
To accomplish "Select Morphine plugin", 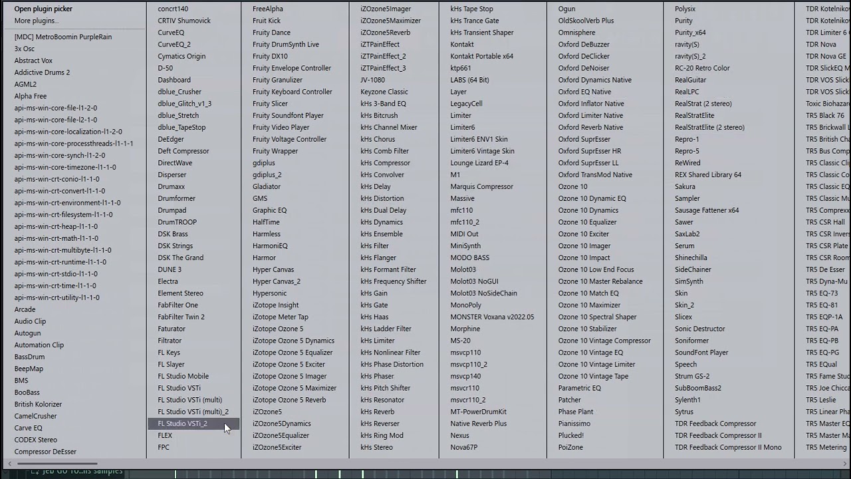I will pos(465,329).
